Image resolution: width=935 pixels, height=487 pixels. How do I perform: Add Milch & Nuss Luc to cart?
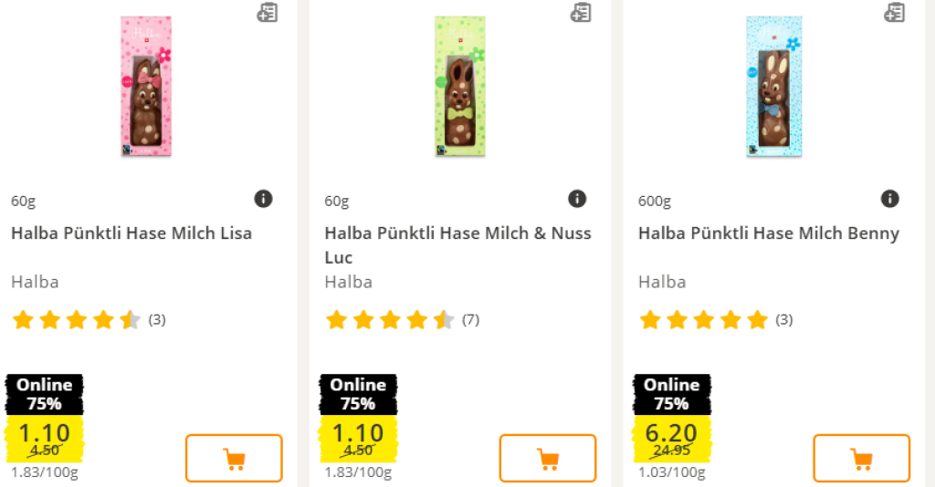pyautogui.click(x=548, y=458)
